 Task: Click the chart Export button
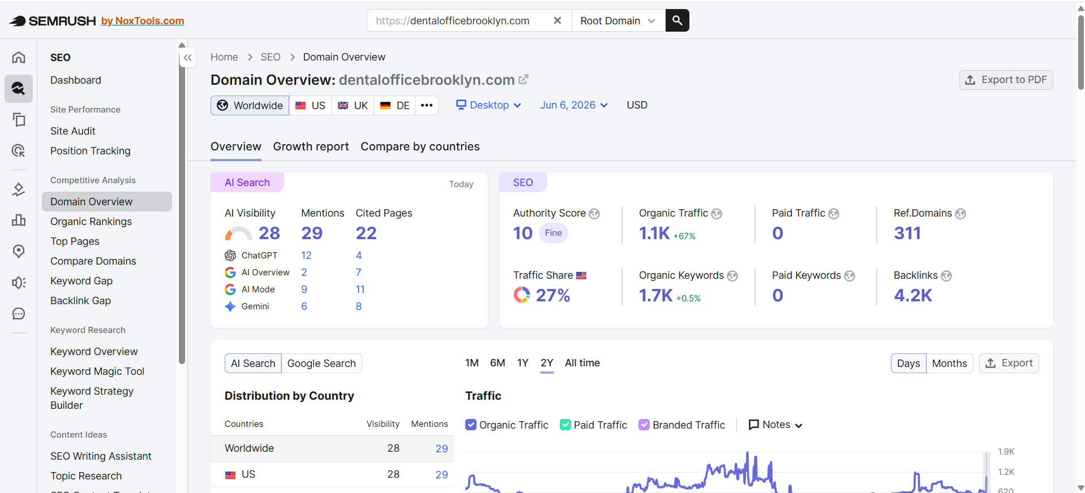pos(1009,363)
